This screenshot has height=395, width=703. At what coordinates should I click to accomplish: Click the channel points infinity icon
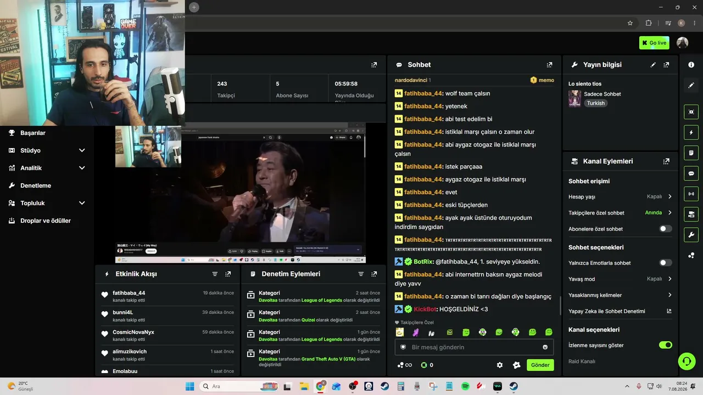point(405,365)
